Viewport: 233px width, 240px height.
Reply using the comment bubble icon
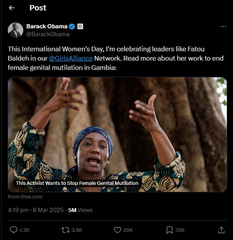[14, 230]
